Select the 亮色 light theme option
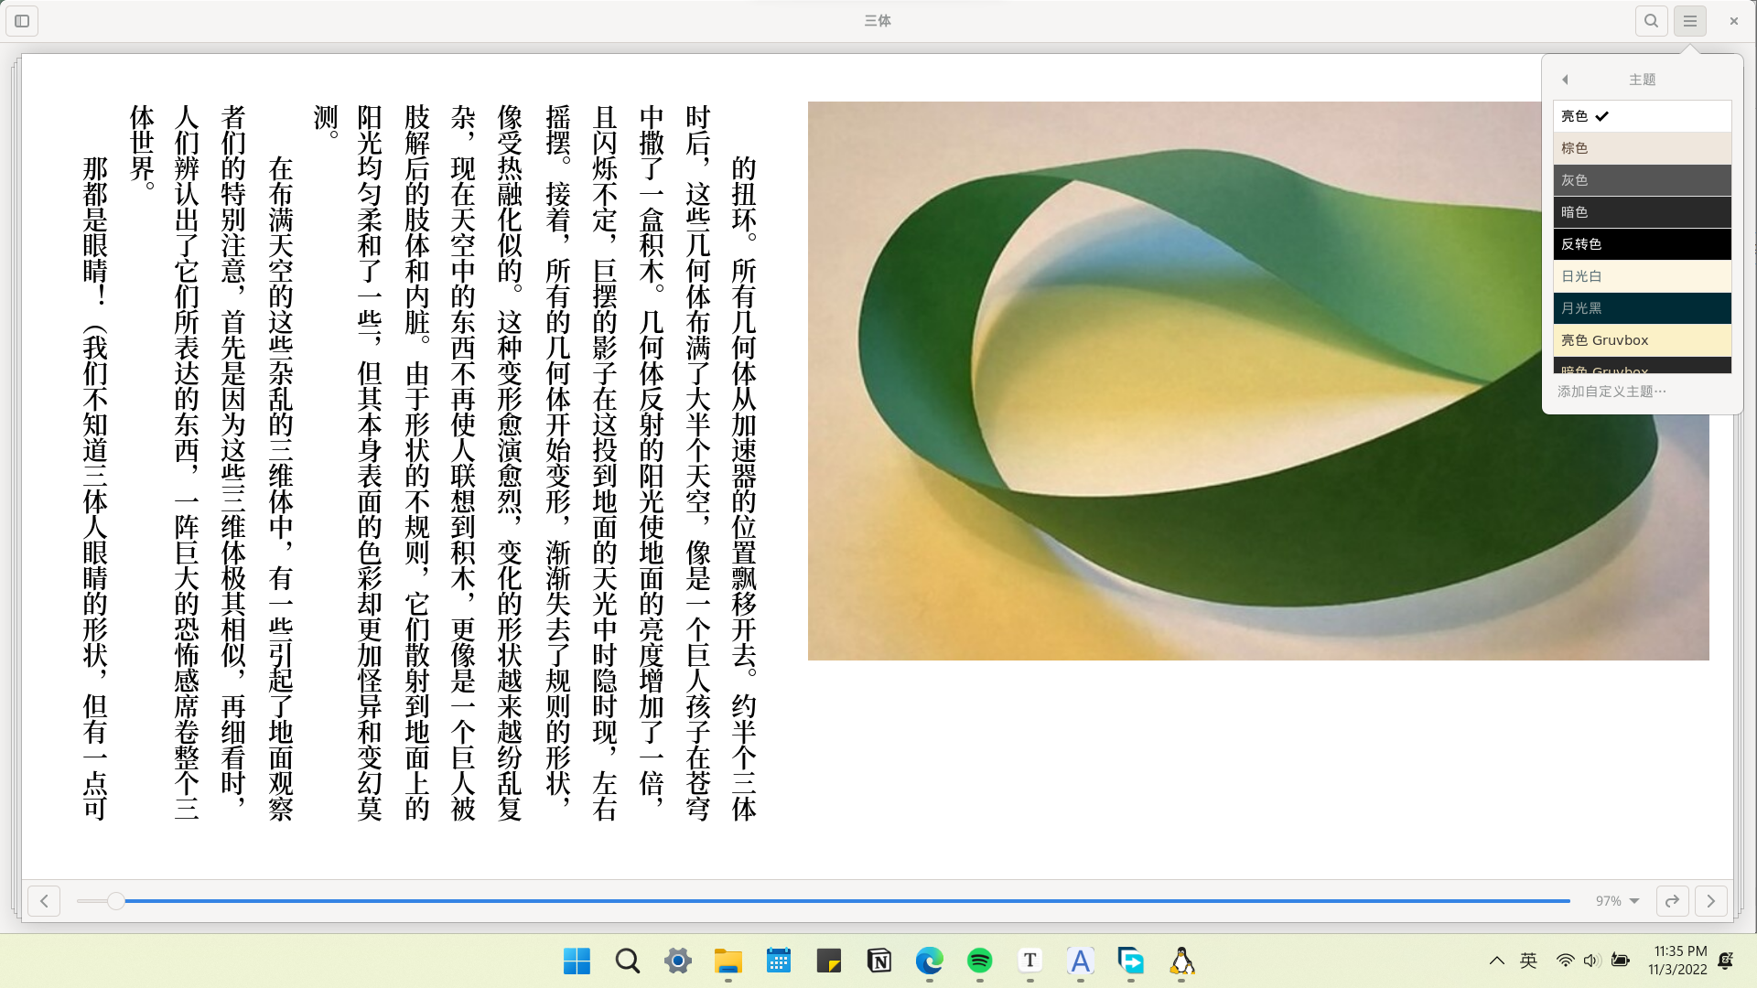This screenshot has width=1757, height=988. 1642,116
